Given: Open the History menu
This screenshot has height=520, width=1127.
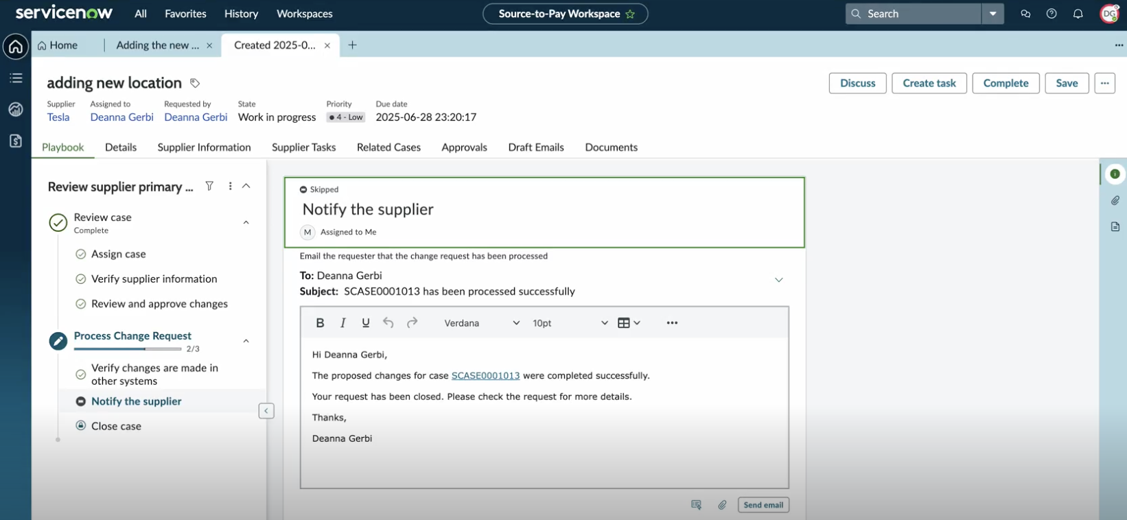Looking at the screenshot, I should point(241,14).
